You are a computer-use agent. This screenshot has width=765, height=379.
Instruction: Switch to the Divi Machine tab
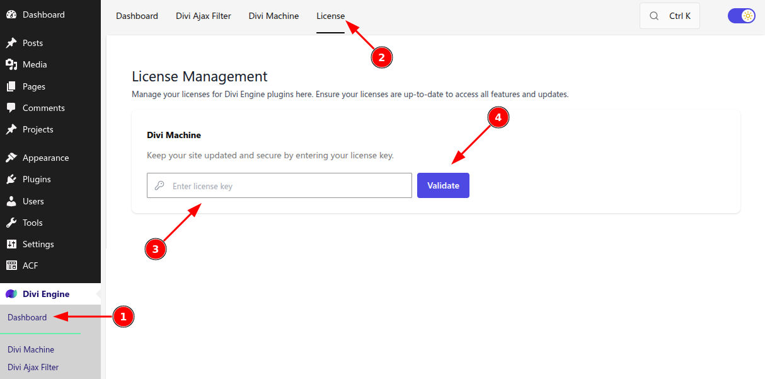click(273, 16)
